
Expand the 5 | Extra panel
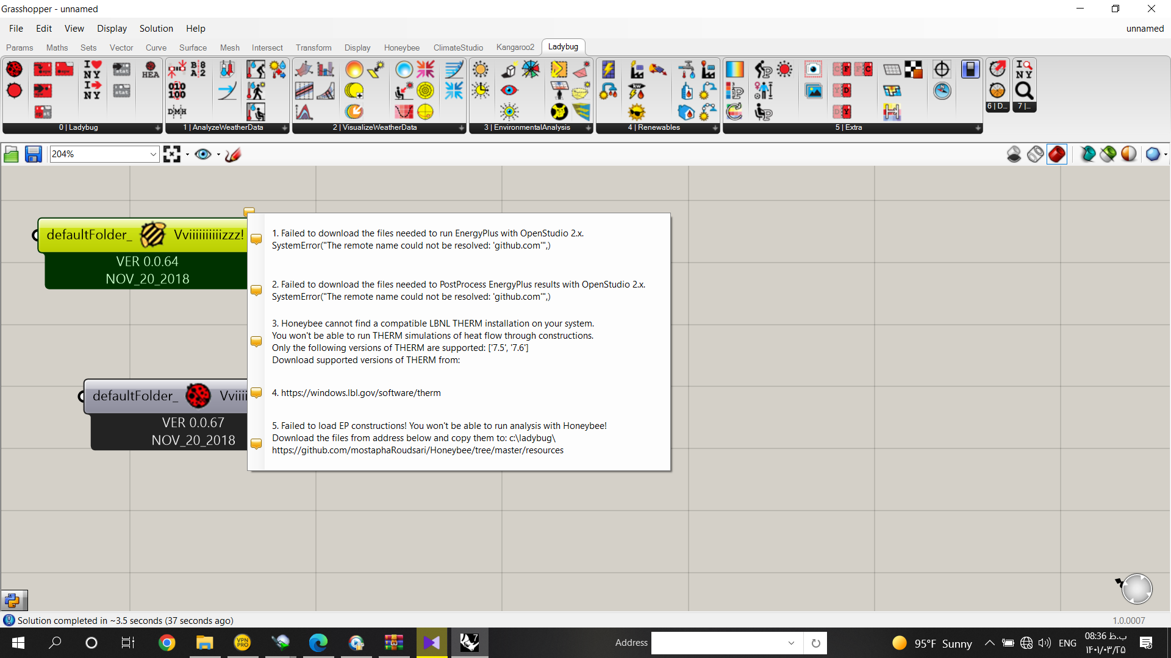click(x=978, y=128)
